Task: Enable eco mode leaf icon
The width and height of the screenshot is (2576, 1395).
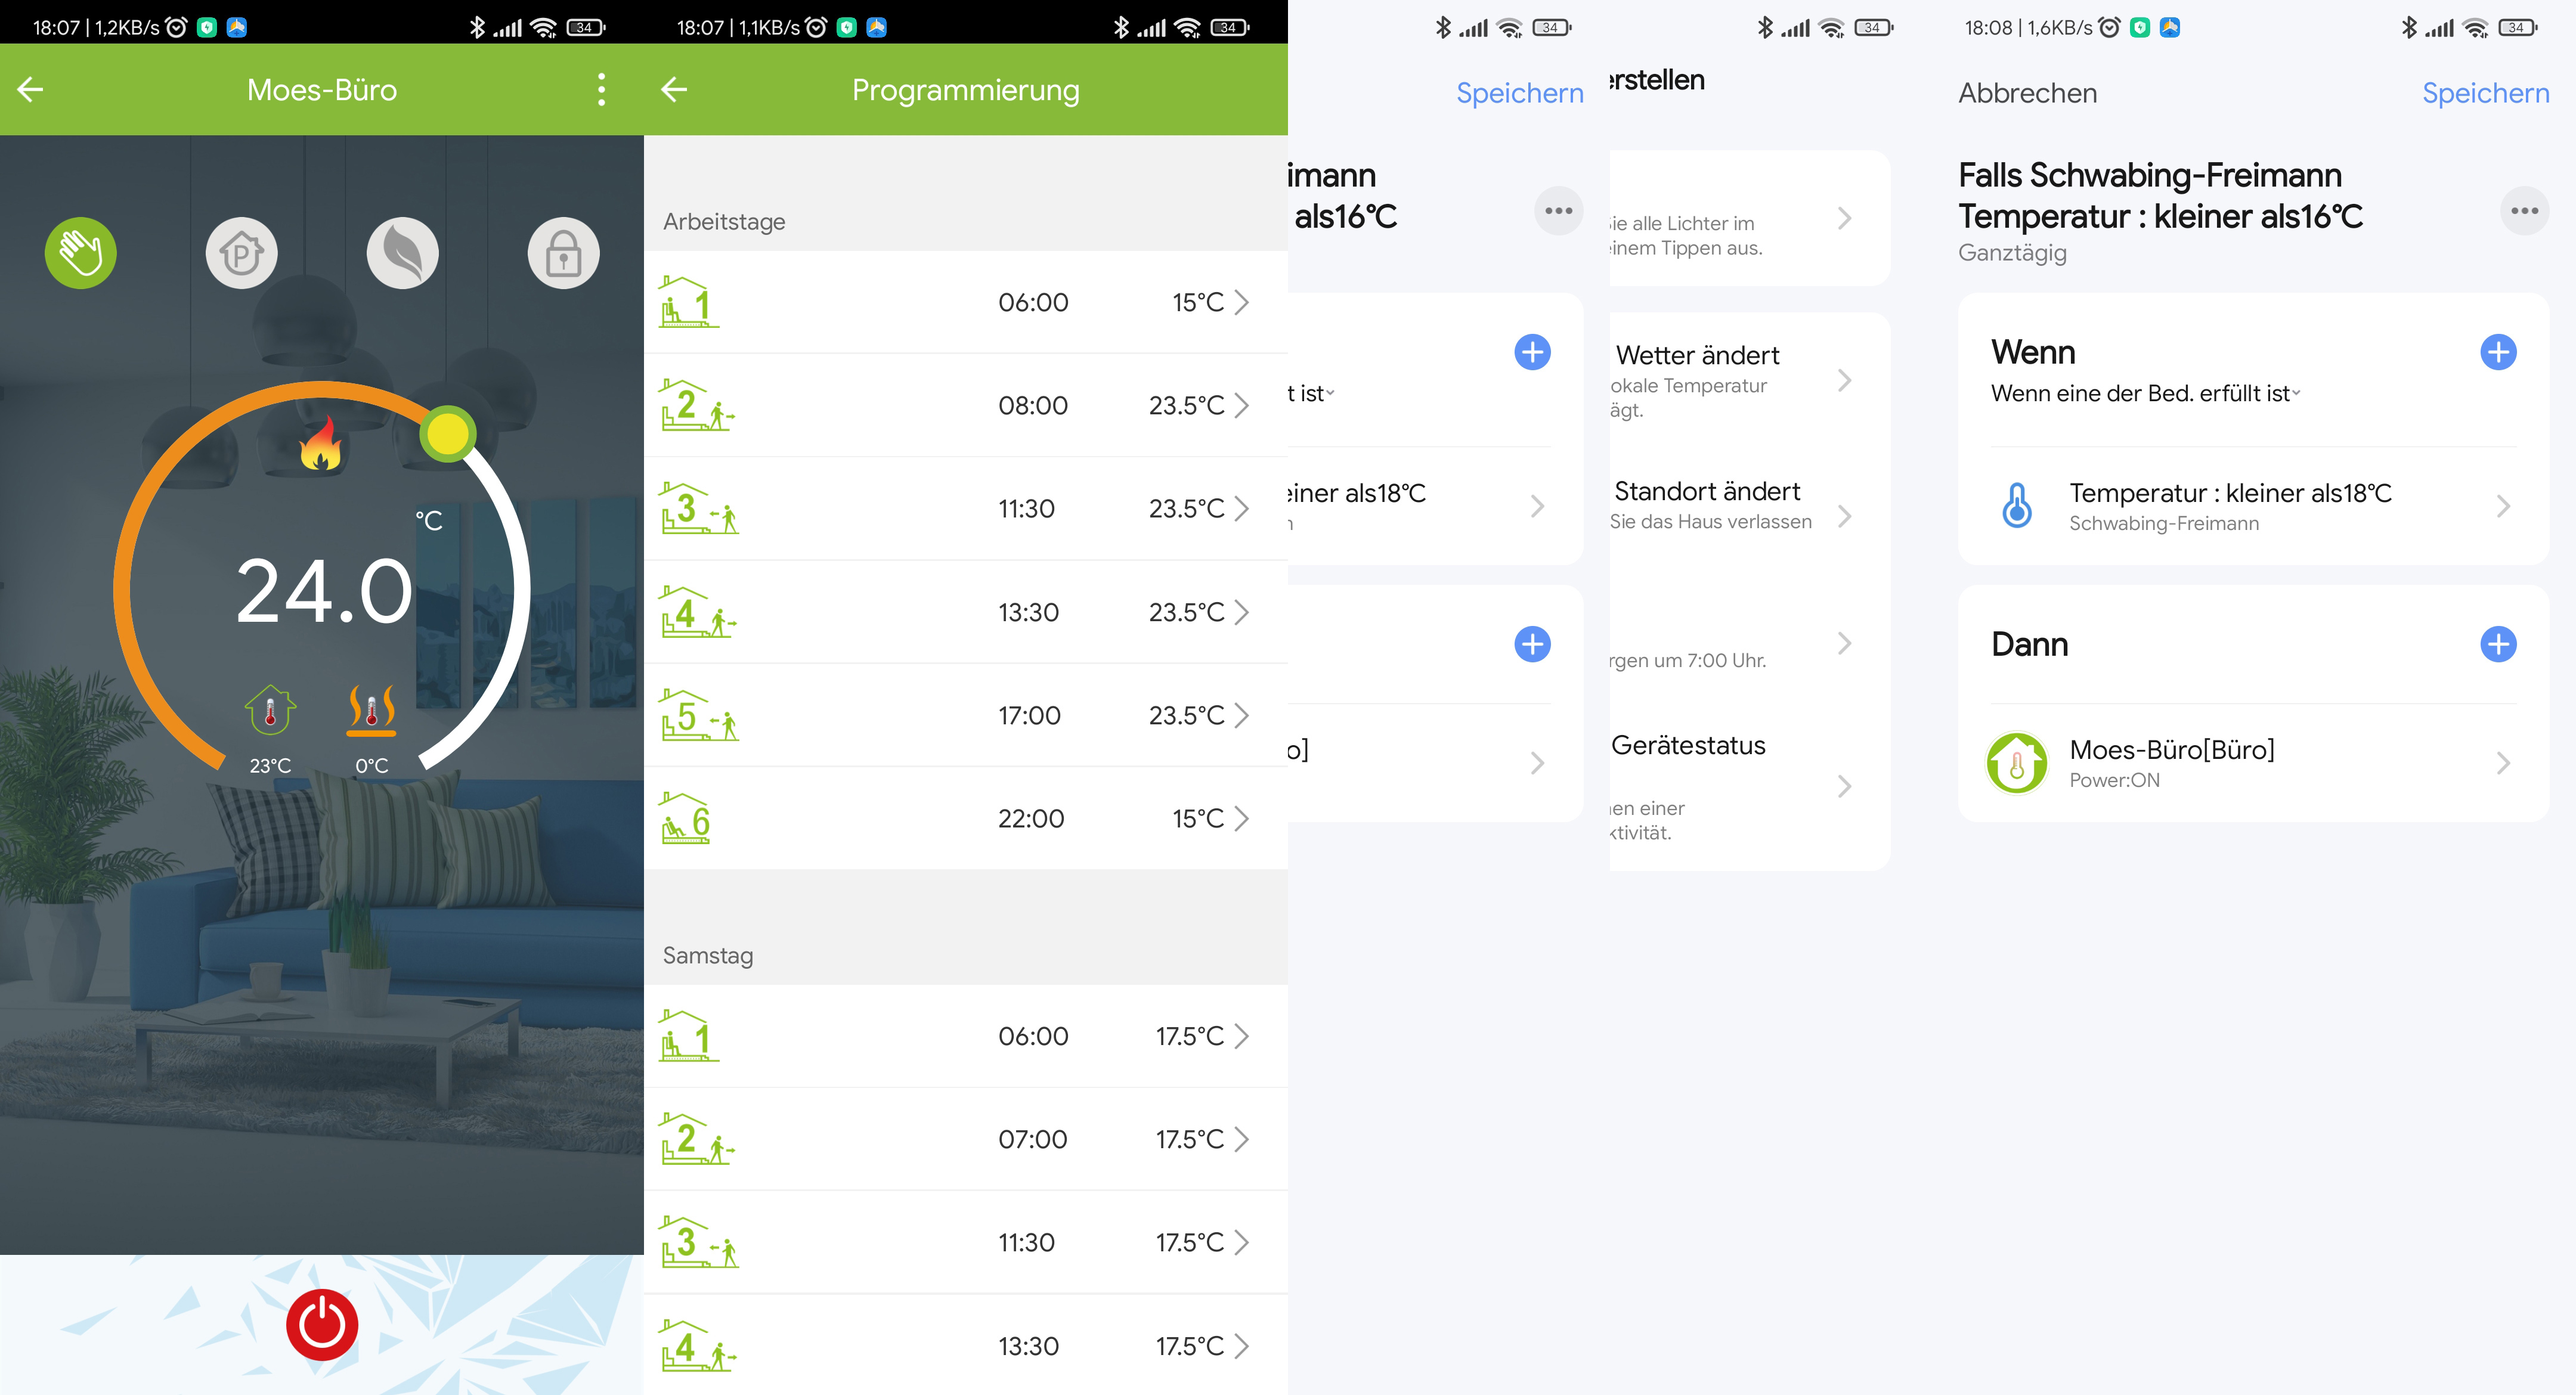Action: (x=402, y=253)
